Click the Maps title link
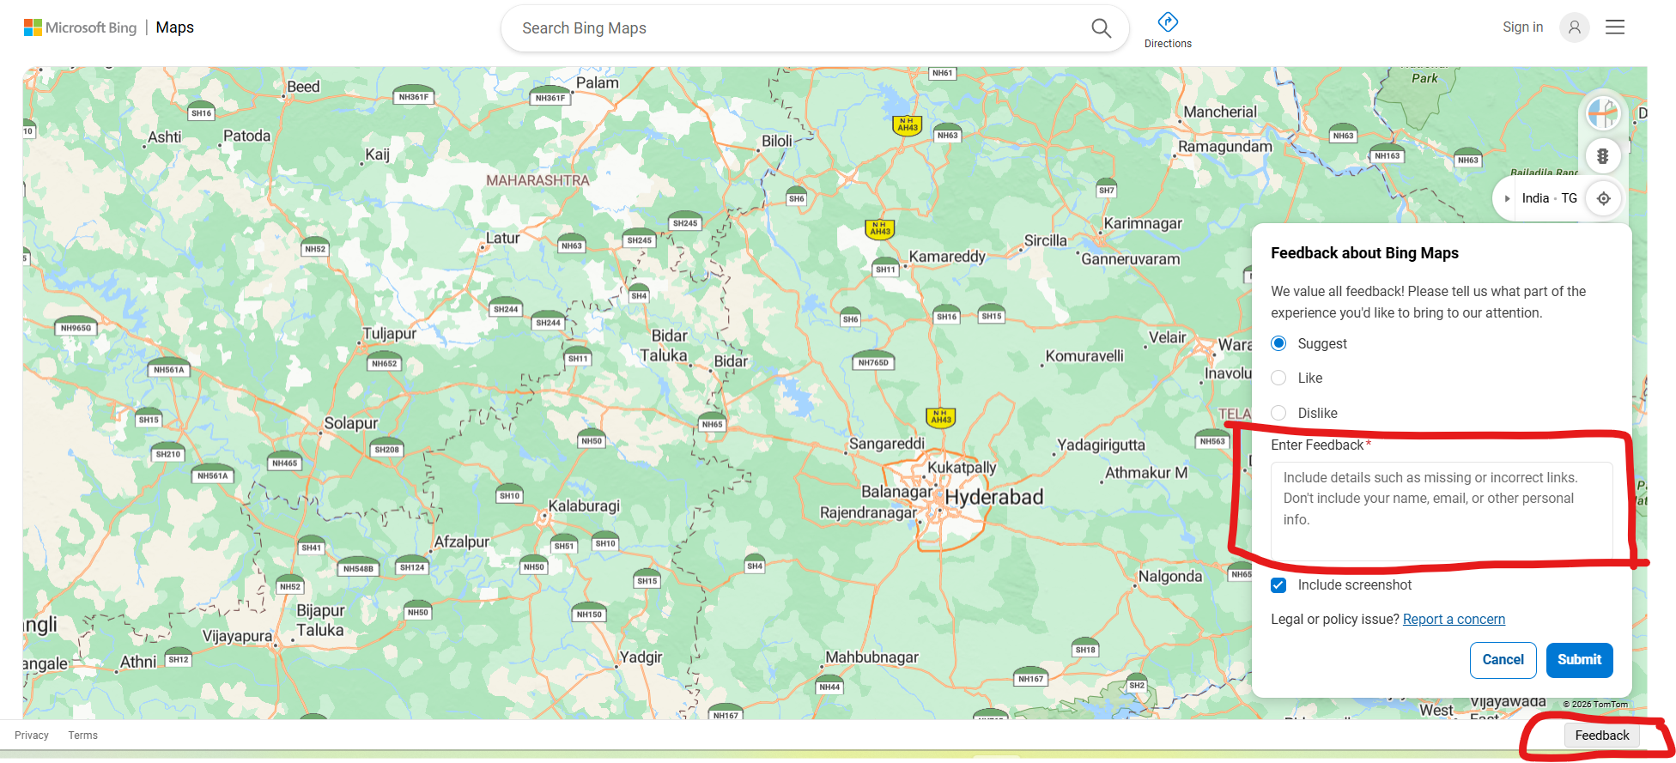Screen dimensions: 1676x763 tap(175, 27)
